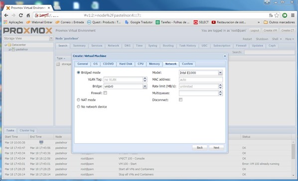The height and width of the screenshot is (181, 298).
Task: Select the No network device option
Action: click(x=79, y=107)
